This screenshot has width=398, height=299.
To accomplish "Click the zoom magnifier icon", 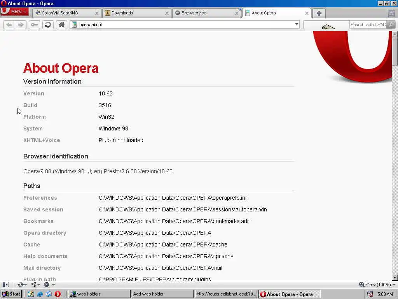I will 362,285.
